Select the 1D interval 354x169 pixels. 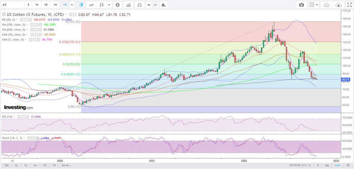pos(46,4)
